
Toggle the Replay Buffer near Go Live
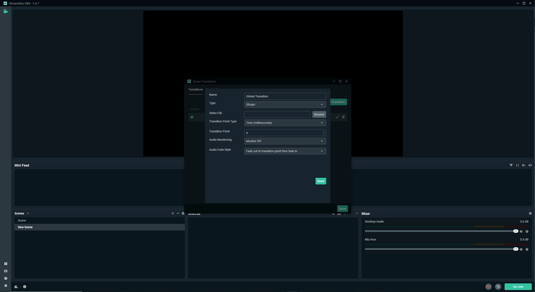[498, 286]
